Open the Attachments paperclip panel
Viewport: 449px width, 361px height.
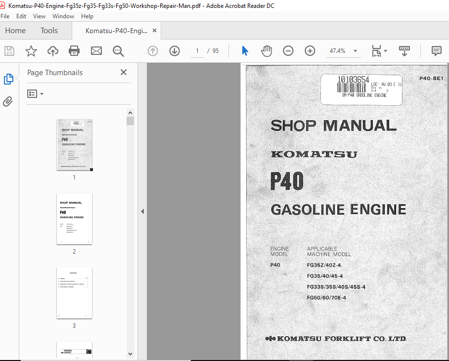pyautogui.click(x=8, y=101)
